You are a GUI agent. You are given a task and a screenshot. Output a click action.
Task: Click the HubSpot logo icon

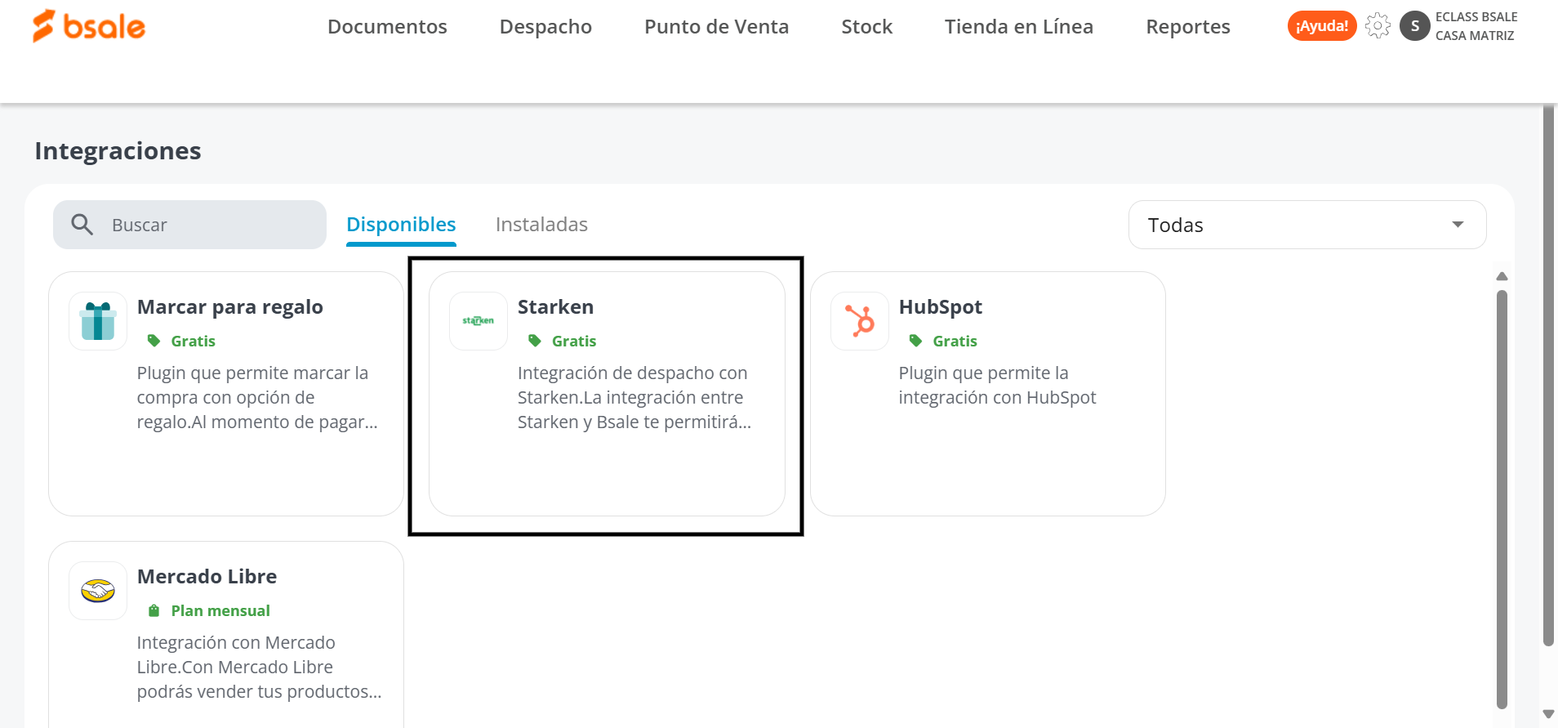click(860, 321)
